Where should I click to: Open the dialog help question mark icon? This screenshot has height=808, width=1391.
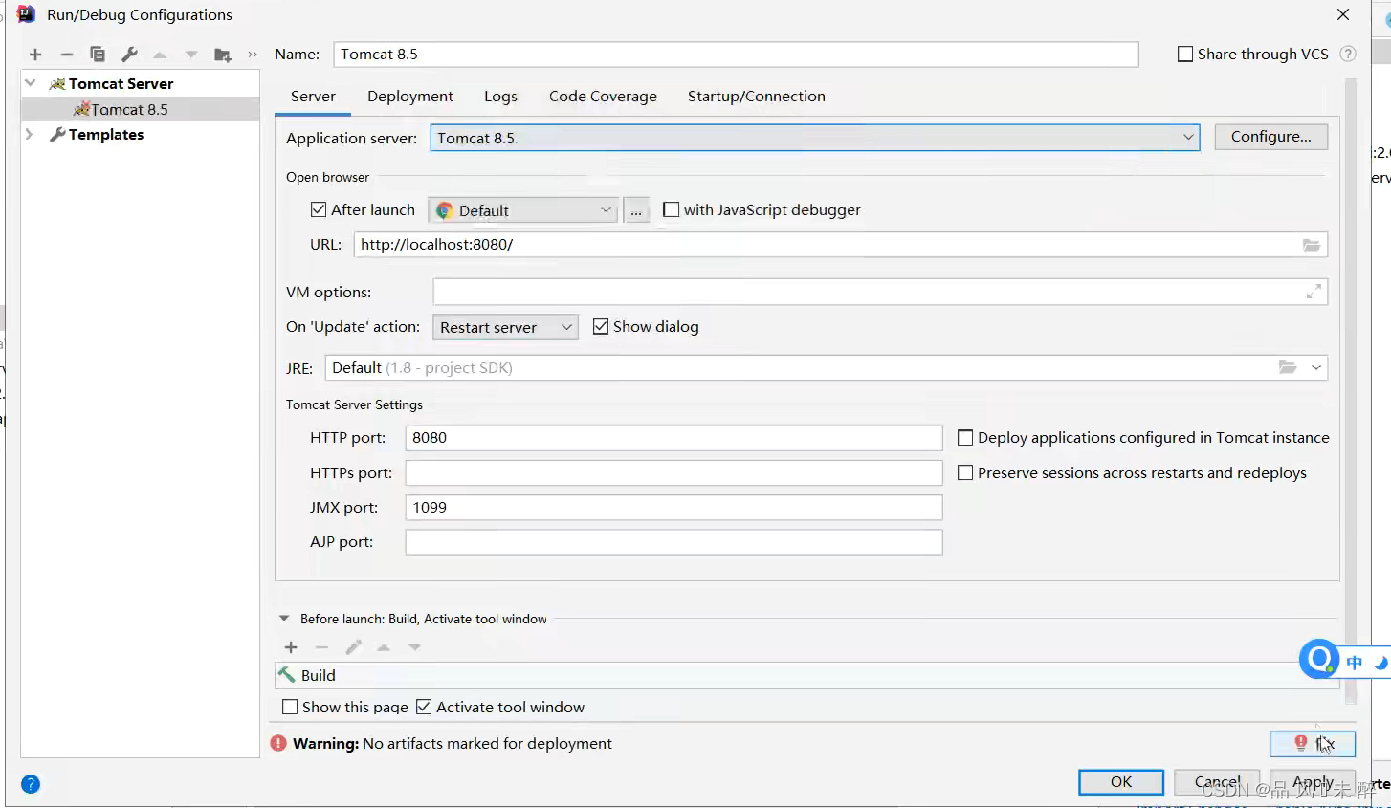[31, 784]
